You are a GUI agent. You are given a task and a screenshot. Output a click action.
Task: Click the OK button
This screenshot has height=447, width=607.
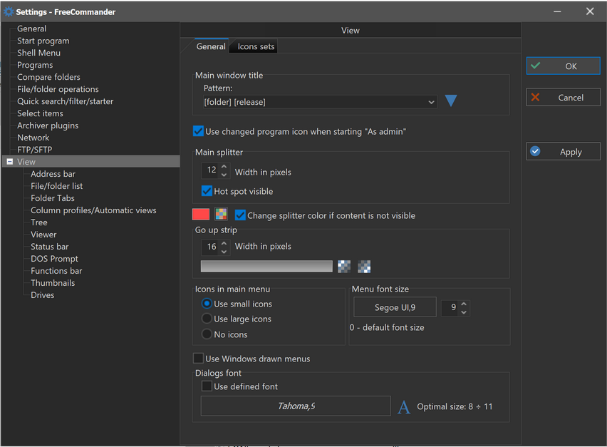point(563,66)
